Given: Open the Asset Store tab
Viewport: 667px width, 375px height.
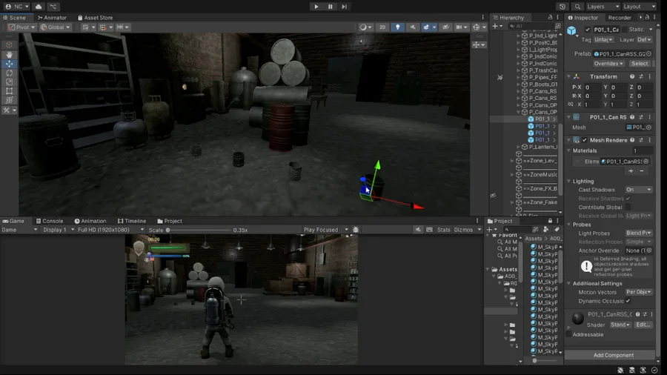Looking at the screenshot, I should (x=96, y=18).
